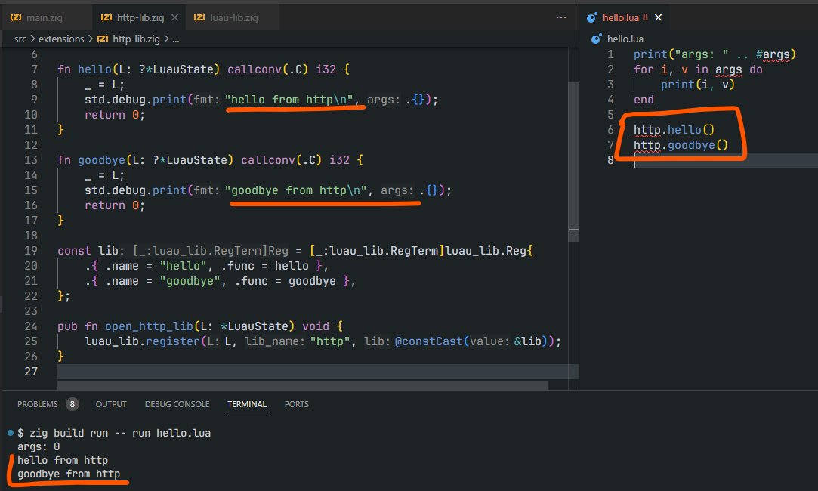
Task: Click line number 13 in http-lib.zig gutter
Action: point(31,160)
